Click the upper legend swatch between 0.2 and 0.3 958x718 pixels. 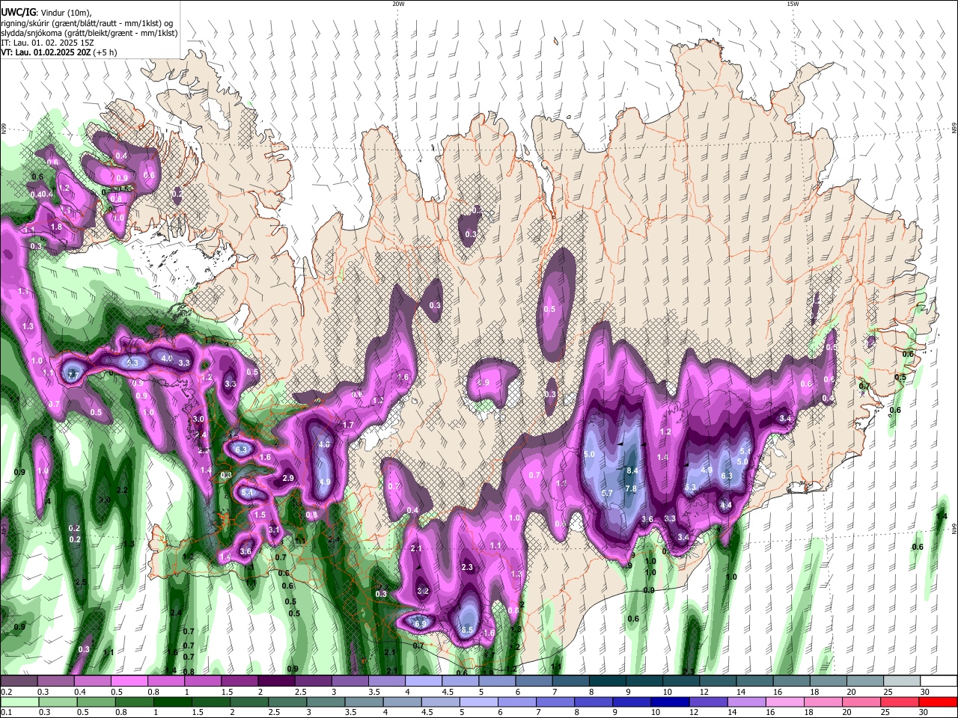click(x=19, y=681)
